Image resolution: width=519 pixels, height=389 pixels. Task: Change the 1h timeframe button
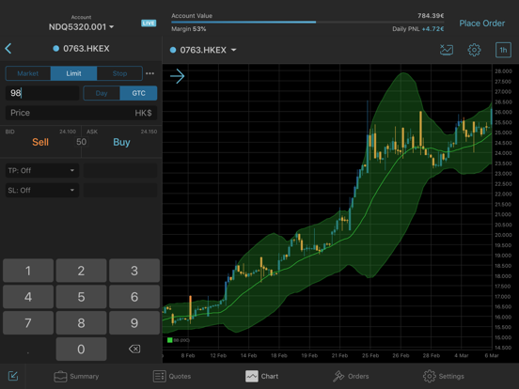pos(503,50)
